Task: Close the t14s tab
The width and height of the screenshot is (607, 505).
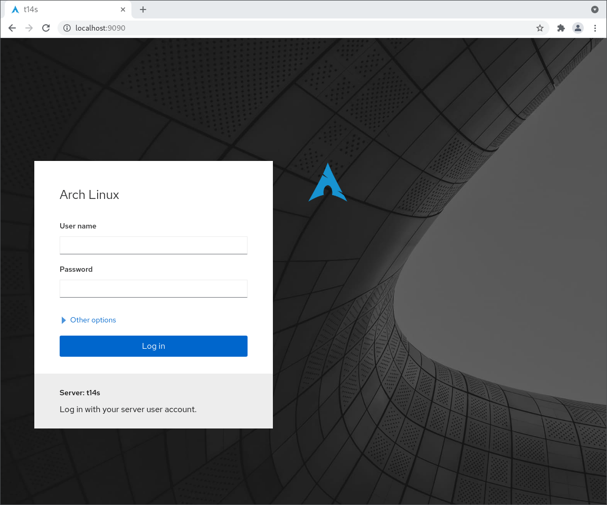Action: tap(123, 9)
